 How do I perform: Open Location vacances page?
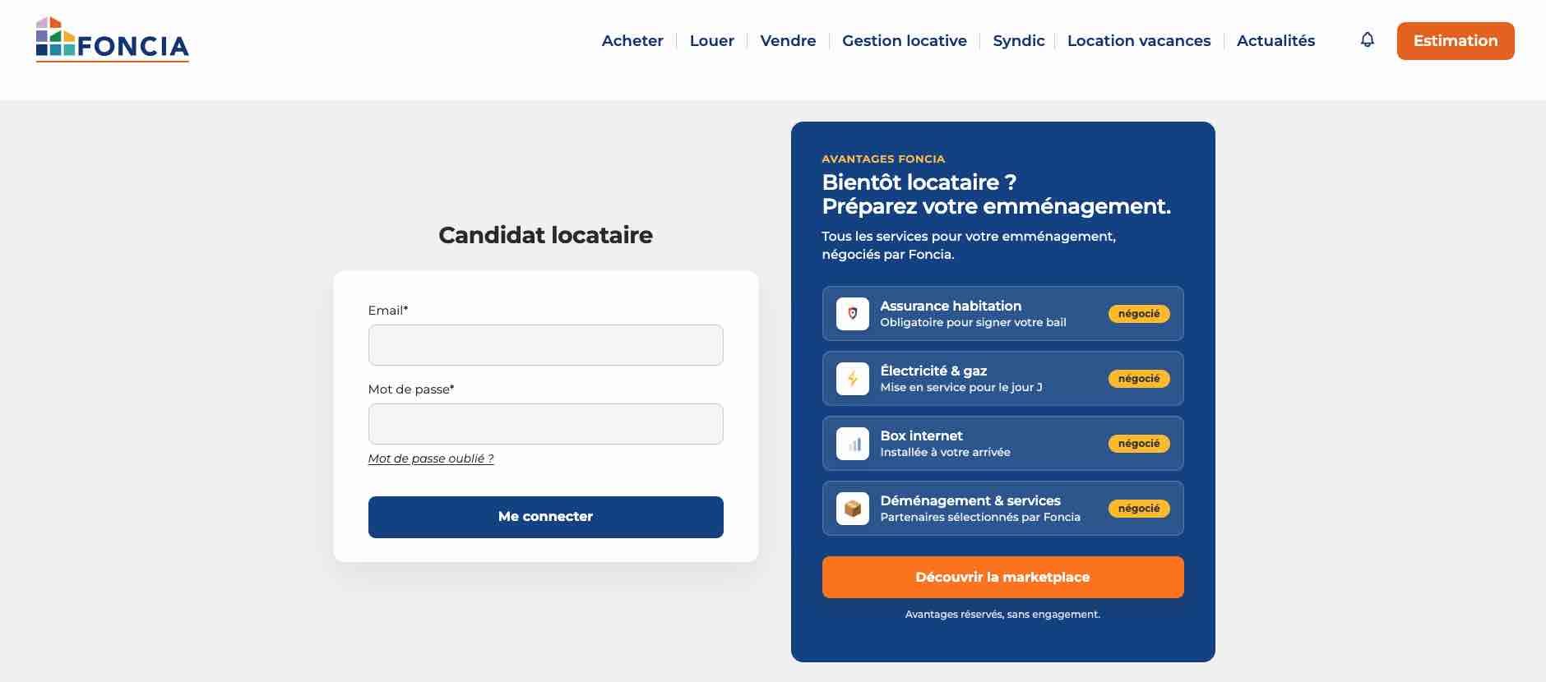[x=1139, y=40]
